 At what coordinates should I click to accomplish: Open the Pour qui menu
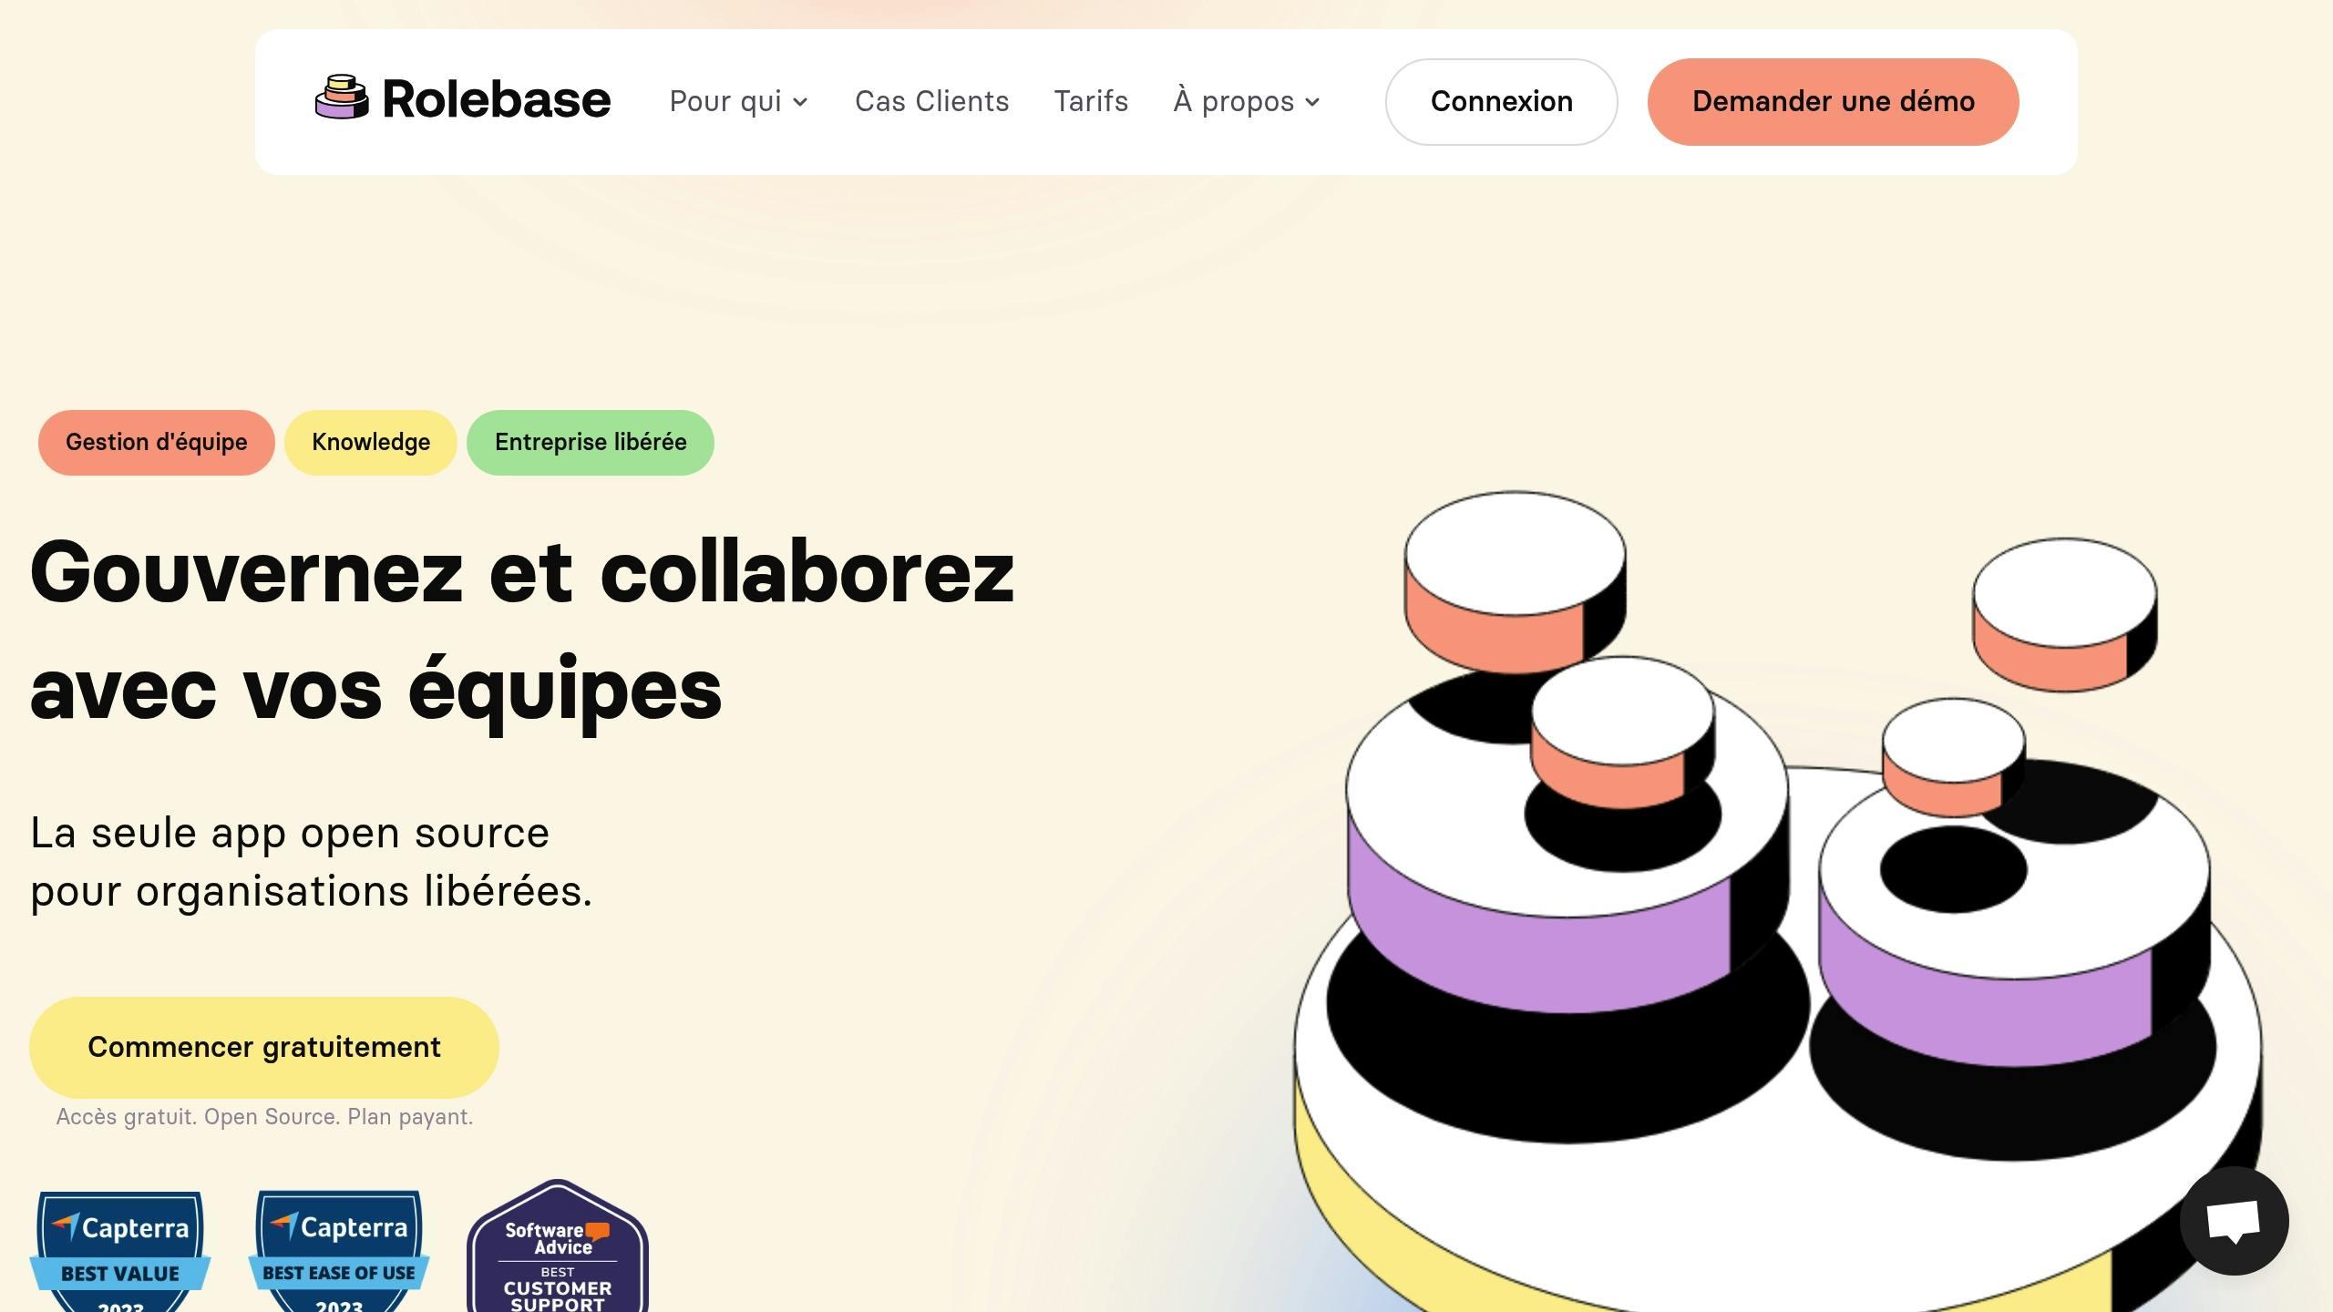(739, 101)
